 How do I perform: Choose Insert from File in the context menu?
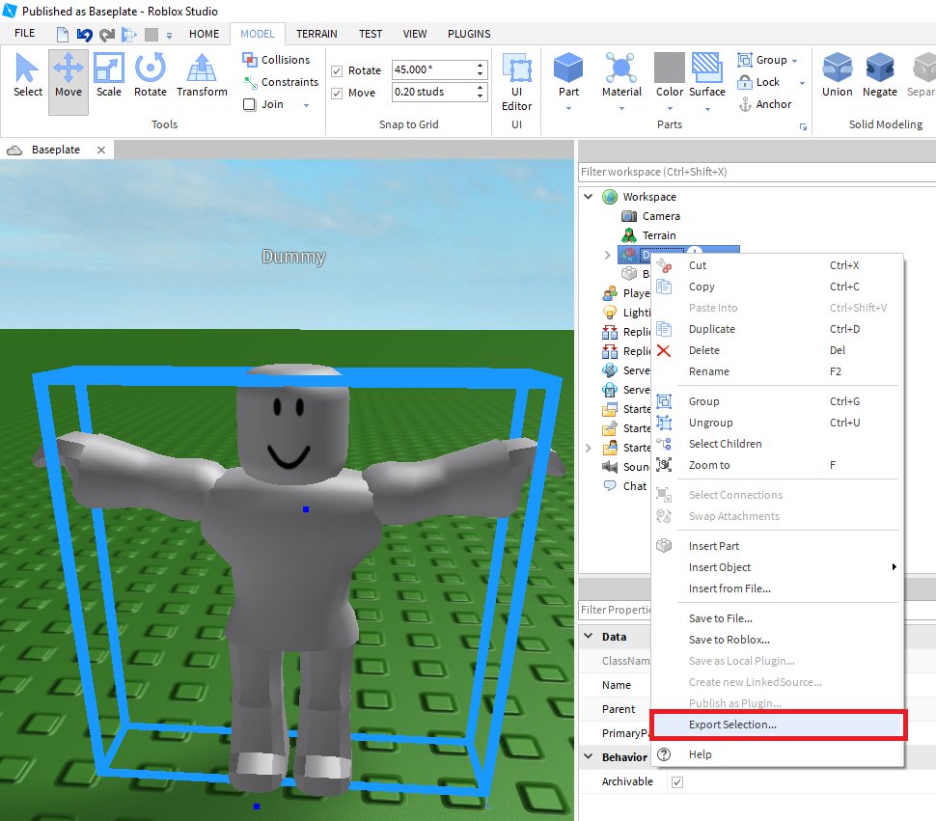[778, 588]
